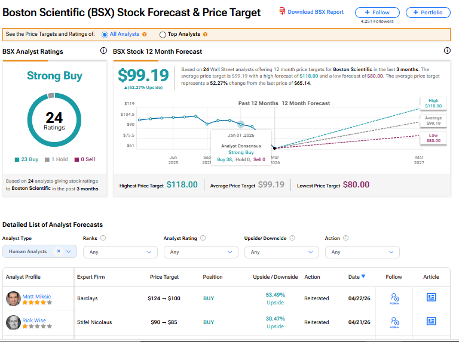The image size is (459, 342).
Task: Click the Price Target column header
Action: (x=164, y=277)
